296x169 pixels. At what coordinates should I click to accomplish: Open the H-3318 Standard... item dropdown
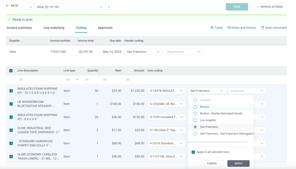click(x=166, y=143)
